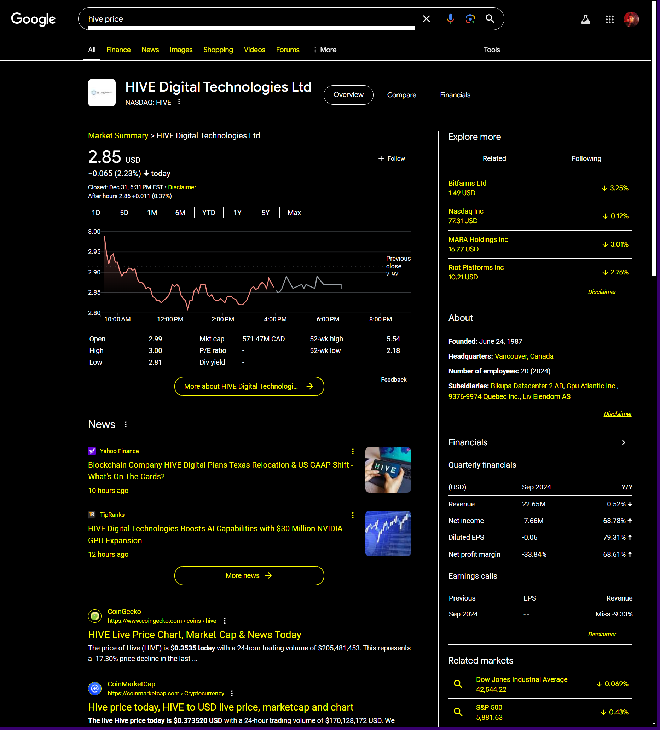660x730 pixels.
Task: Switch to the News search tab
Action: tap(150, 50)
